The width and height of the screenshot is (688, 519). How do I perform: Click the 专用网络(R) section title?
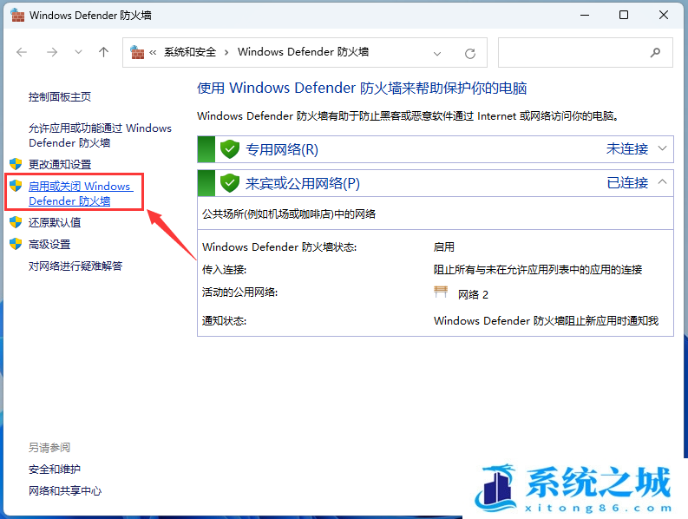(x=282, y=149)
